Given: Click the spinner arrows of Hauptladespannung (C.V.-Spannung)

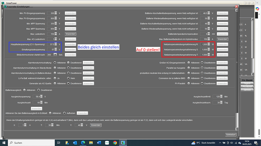Looking at the screenshot, I should (56, 44).
